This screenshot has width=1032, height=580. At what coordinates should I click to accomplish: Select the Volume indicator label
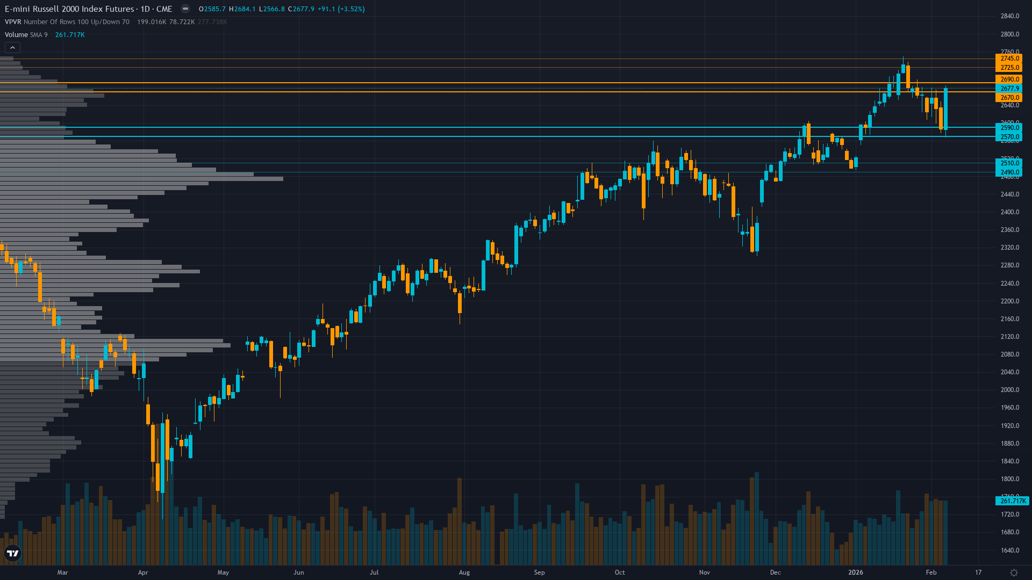tap(16, 34)
